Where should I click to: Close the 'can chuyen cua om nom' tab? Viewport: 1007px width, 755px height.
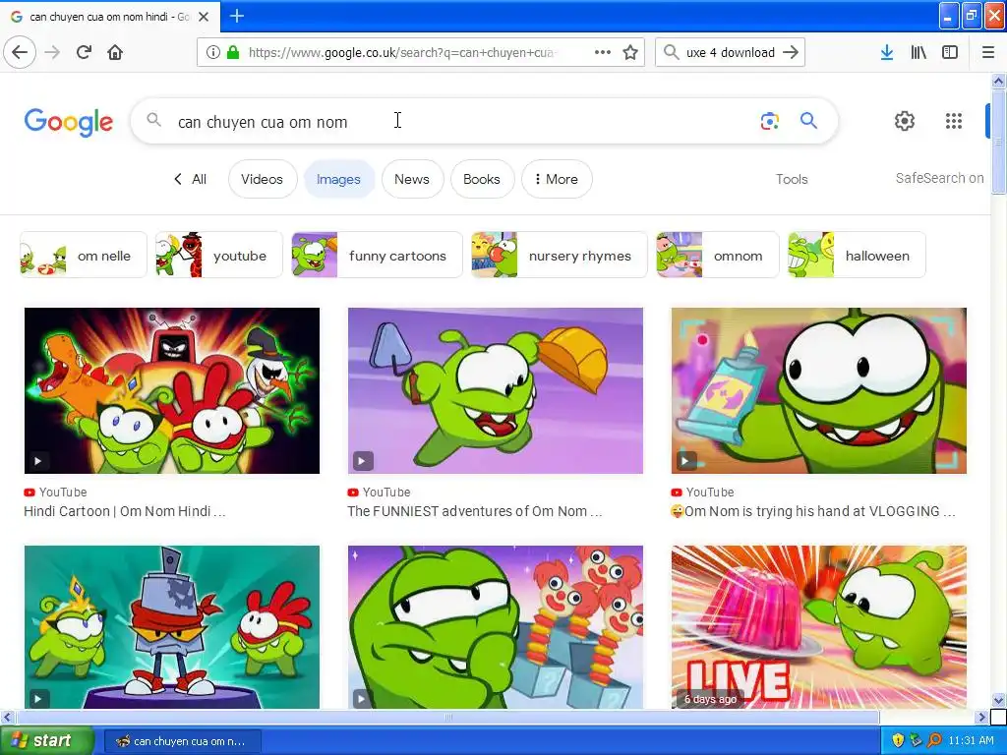[x=204, y=17]
